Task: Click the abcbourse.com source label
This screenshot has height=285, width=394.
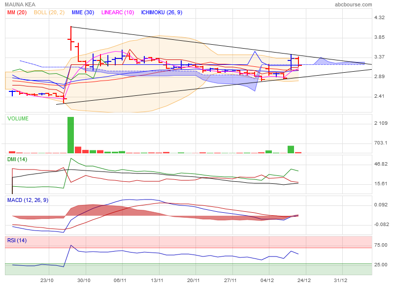Action: coord(353,4)
